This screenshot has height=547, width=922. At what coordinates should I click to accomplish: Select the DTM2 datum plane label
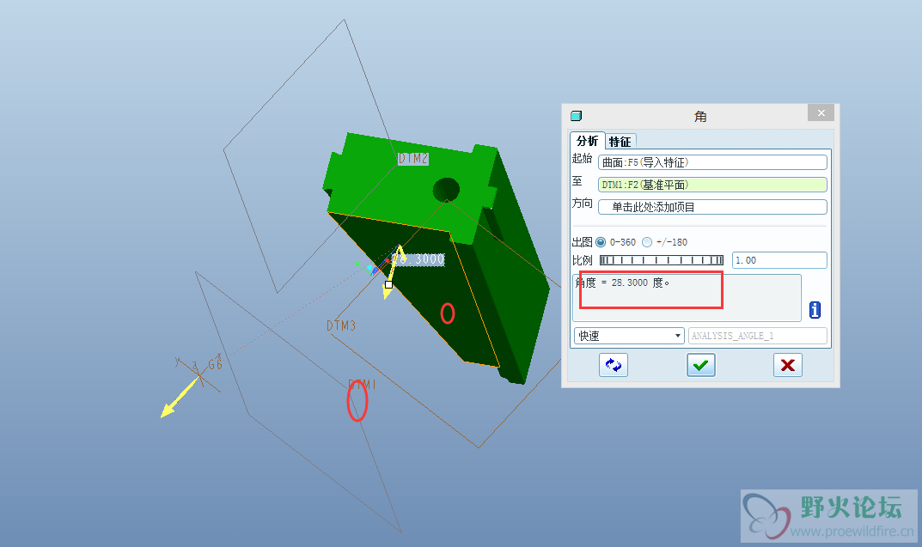coord(412,159)
